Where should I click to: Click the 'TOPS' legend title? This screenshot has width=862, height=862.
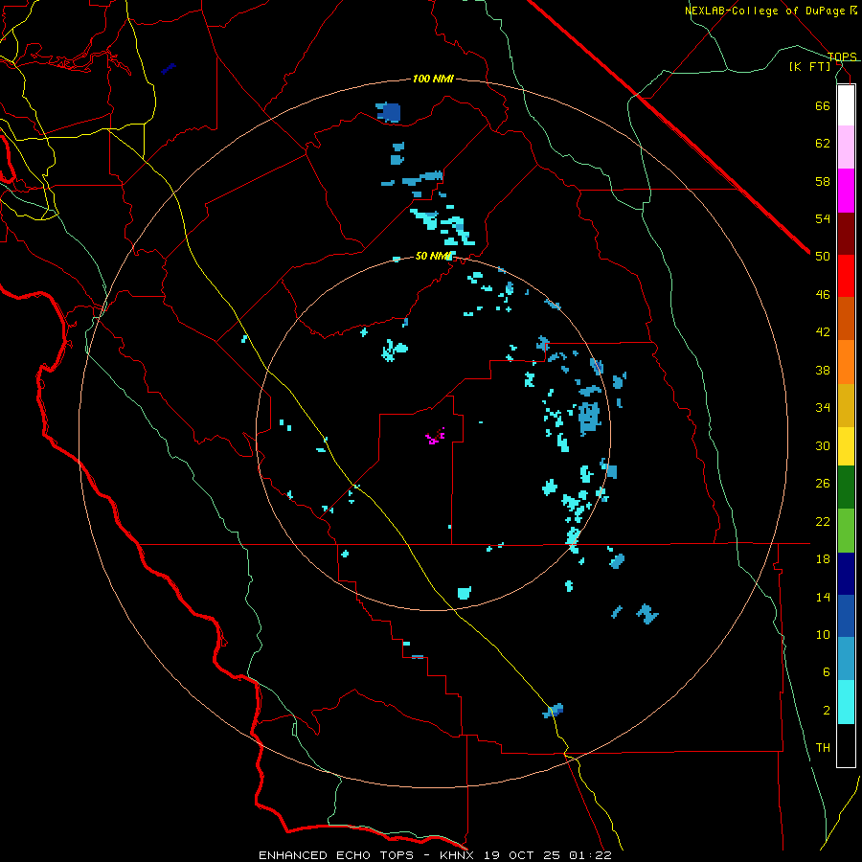coord(842,57)
